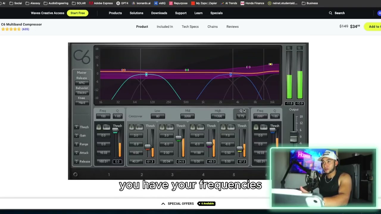381x214 pixels.
Task: Click the arrow button beside the Gain label
Action: coord(76,136)
